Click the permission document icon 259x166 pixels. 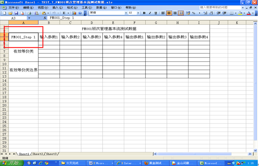(x=22, y=13)
